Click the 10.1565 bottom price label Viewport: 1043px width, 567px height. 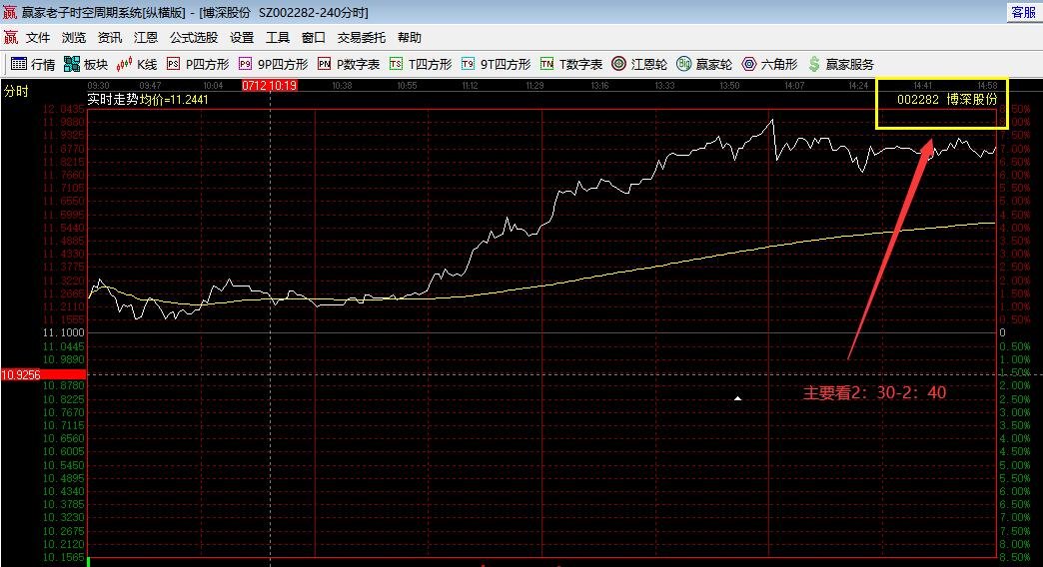64,558
